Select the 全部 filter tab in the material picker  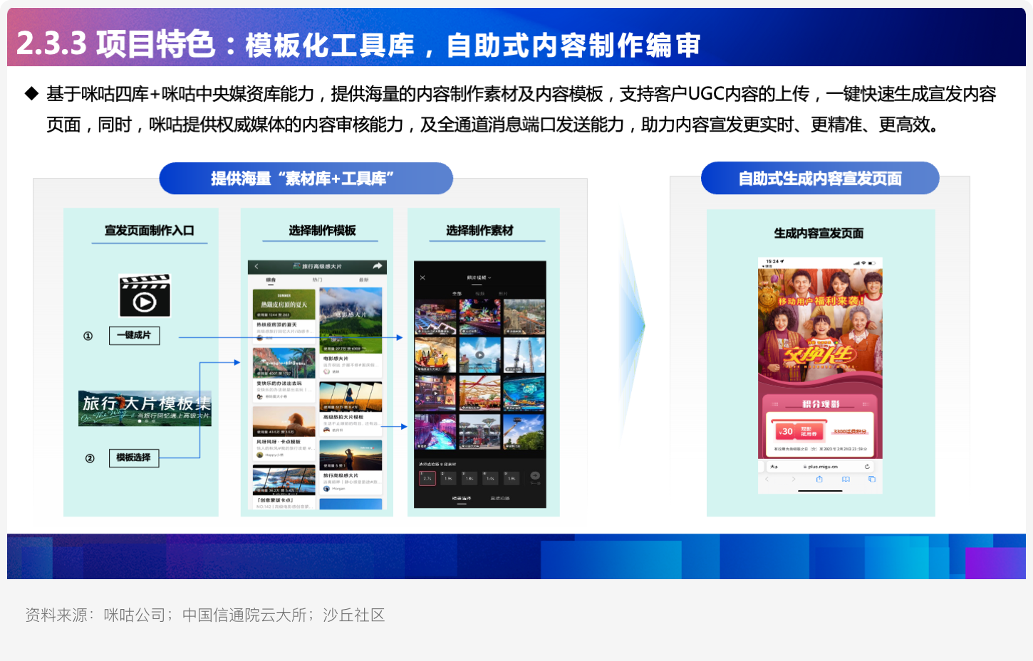pyautogui.click(x=457, y=293)
